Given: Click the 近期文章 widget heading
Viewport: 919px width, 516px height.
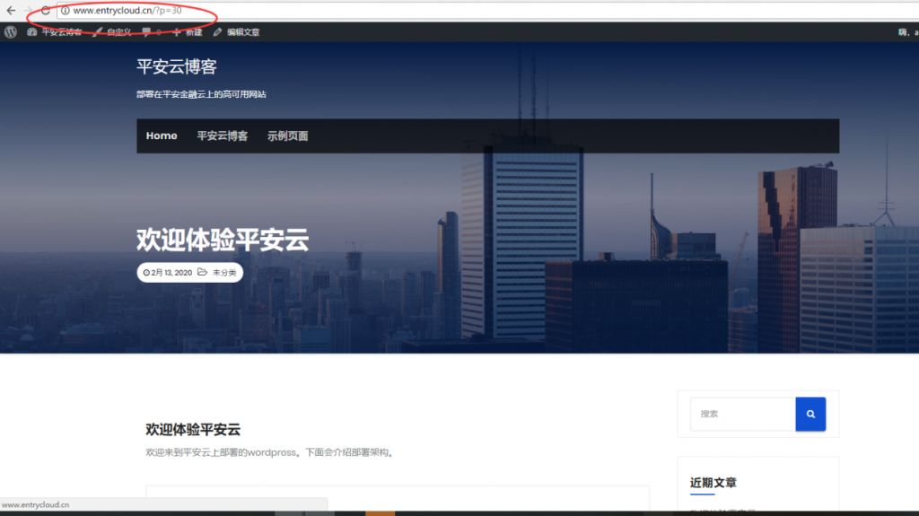Looking at the screenshot, I should (713, 483).
